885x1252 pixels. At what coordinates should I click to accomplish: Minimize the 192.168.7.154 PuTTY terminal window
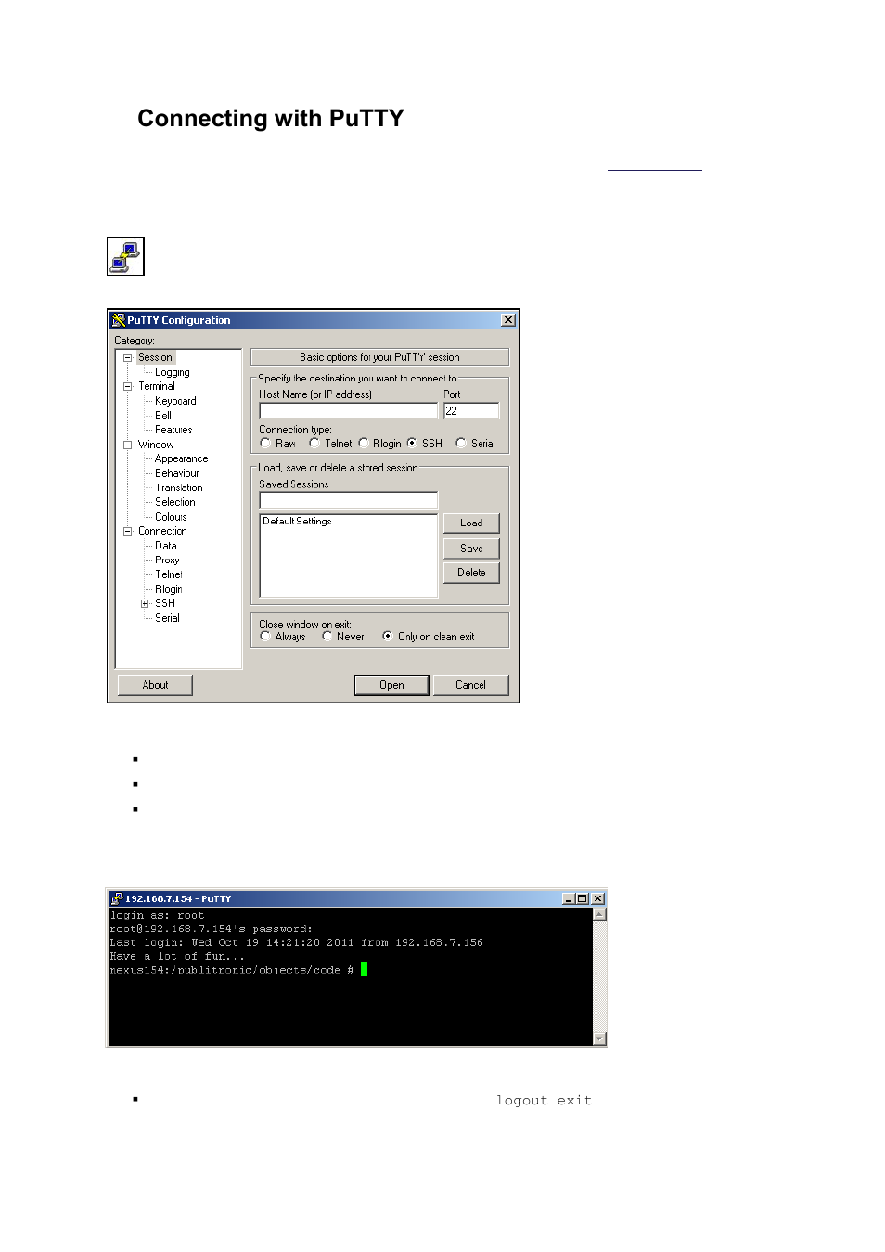[568, 898]
